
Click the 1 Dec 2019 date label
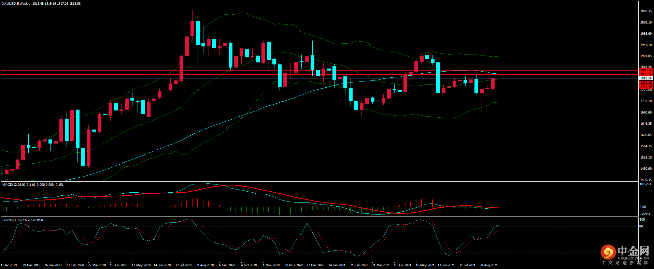(x=9, y=265)
